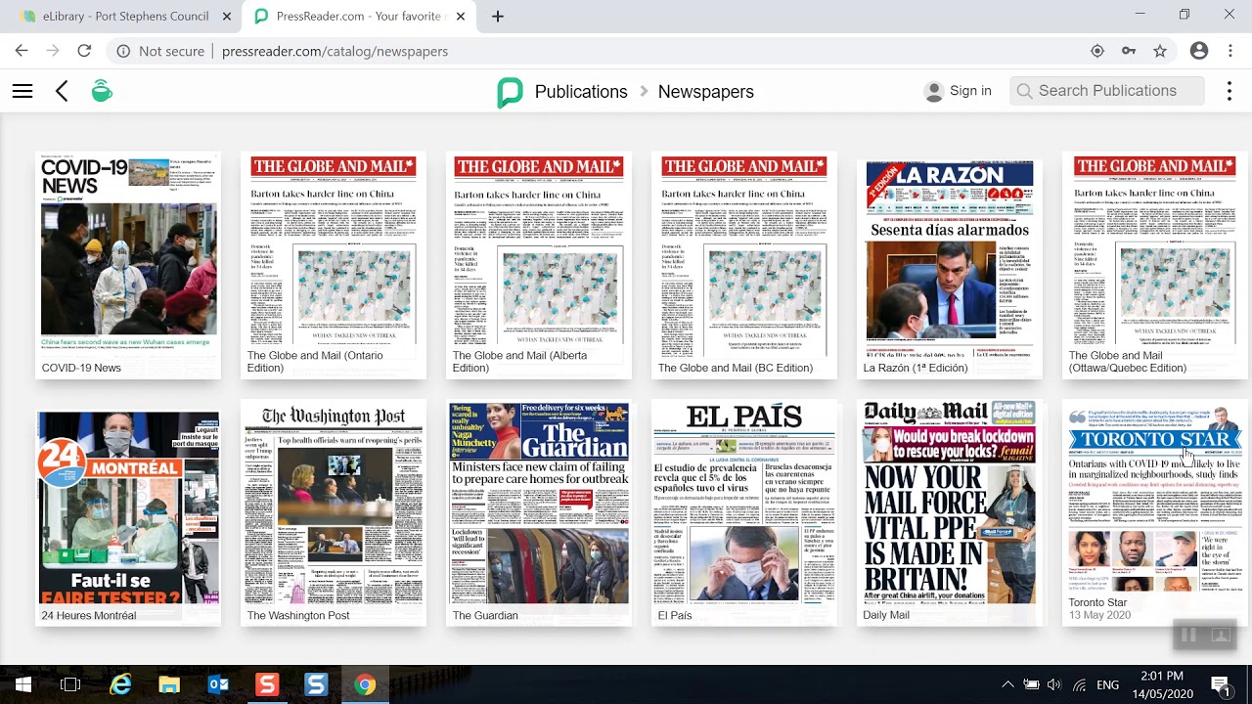Click the Chrome taskbar icon

(365, 684)
